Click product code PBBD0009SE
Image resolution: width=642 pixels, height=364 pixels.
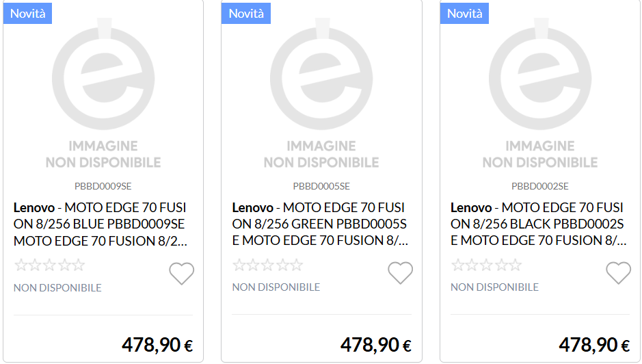coord(103,186)
